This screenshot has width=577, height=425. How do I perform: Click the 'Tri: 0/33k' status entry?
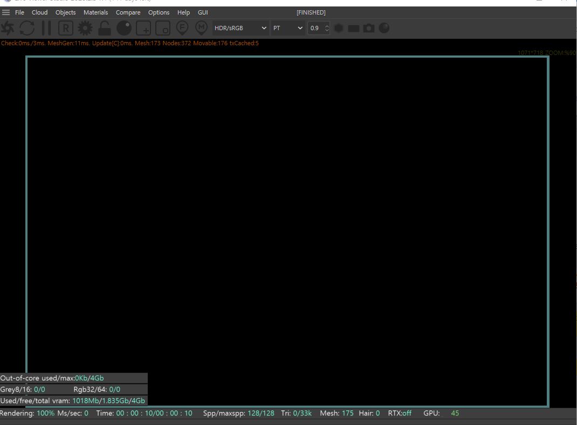pos(296,413)
